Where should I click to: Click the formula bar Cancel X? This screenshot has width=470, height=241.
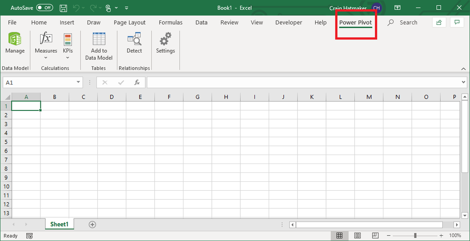click(104, 82)
